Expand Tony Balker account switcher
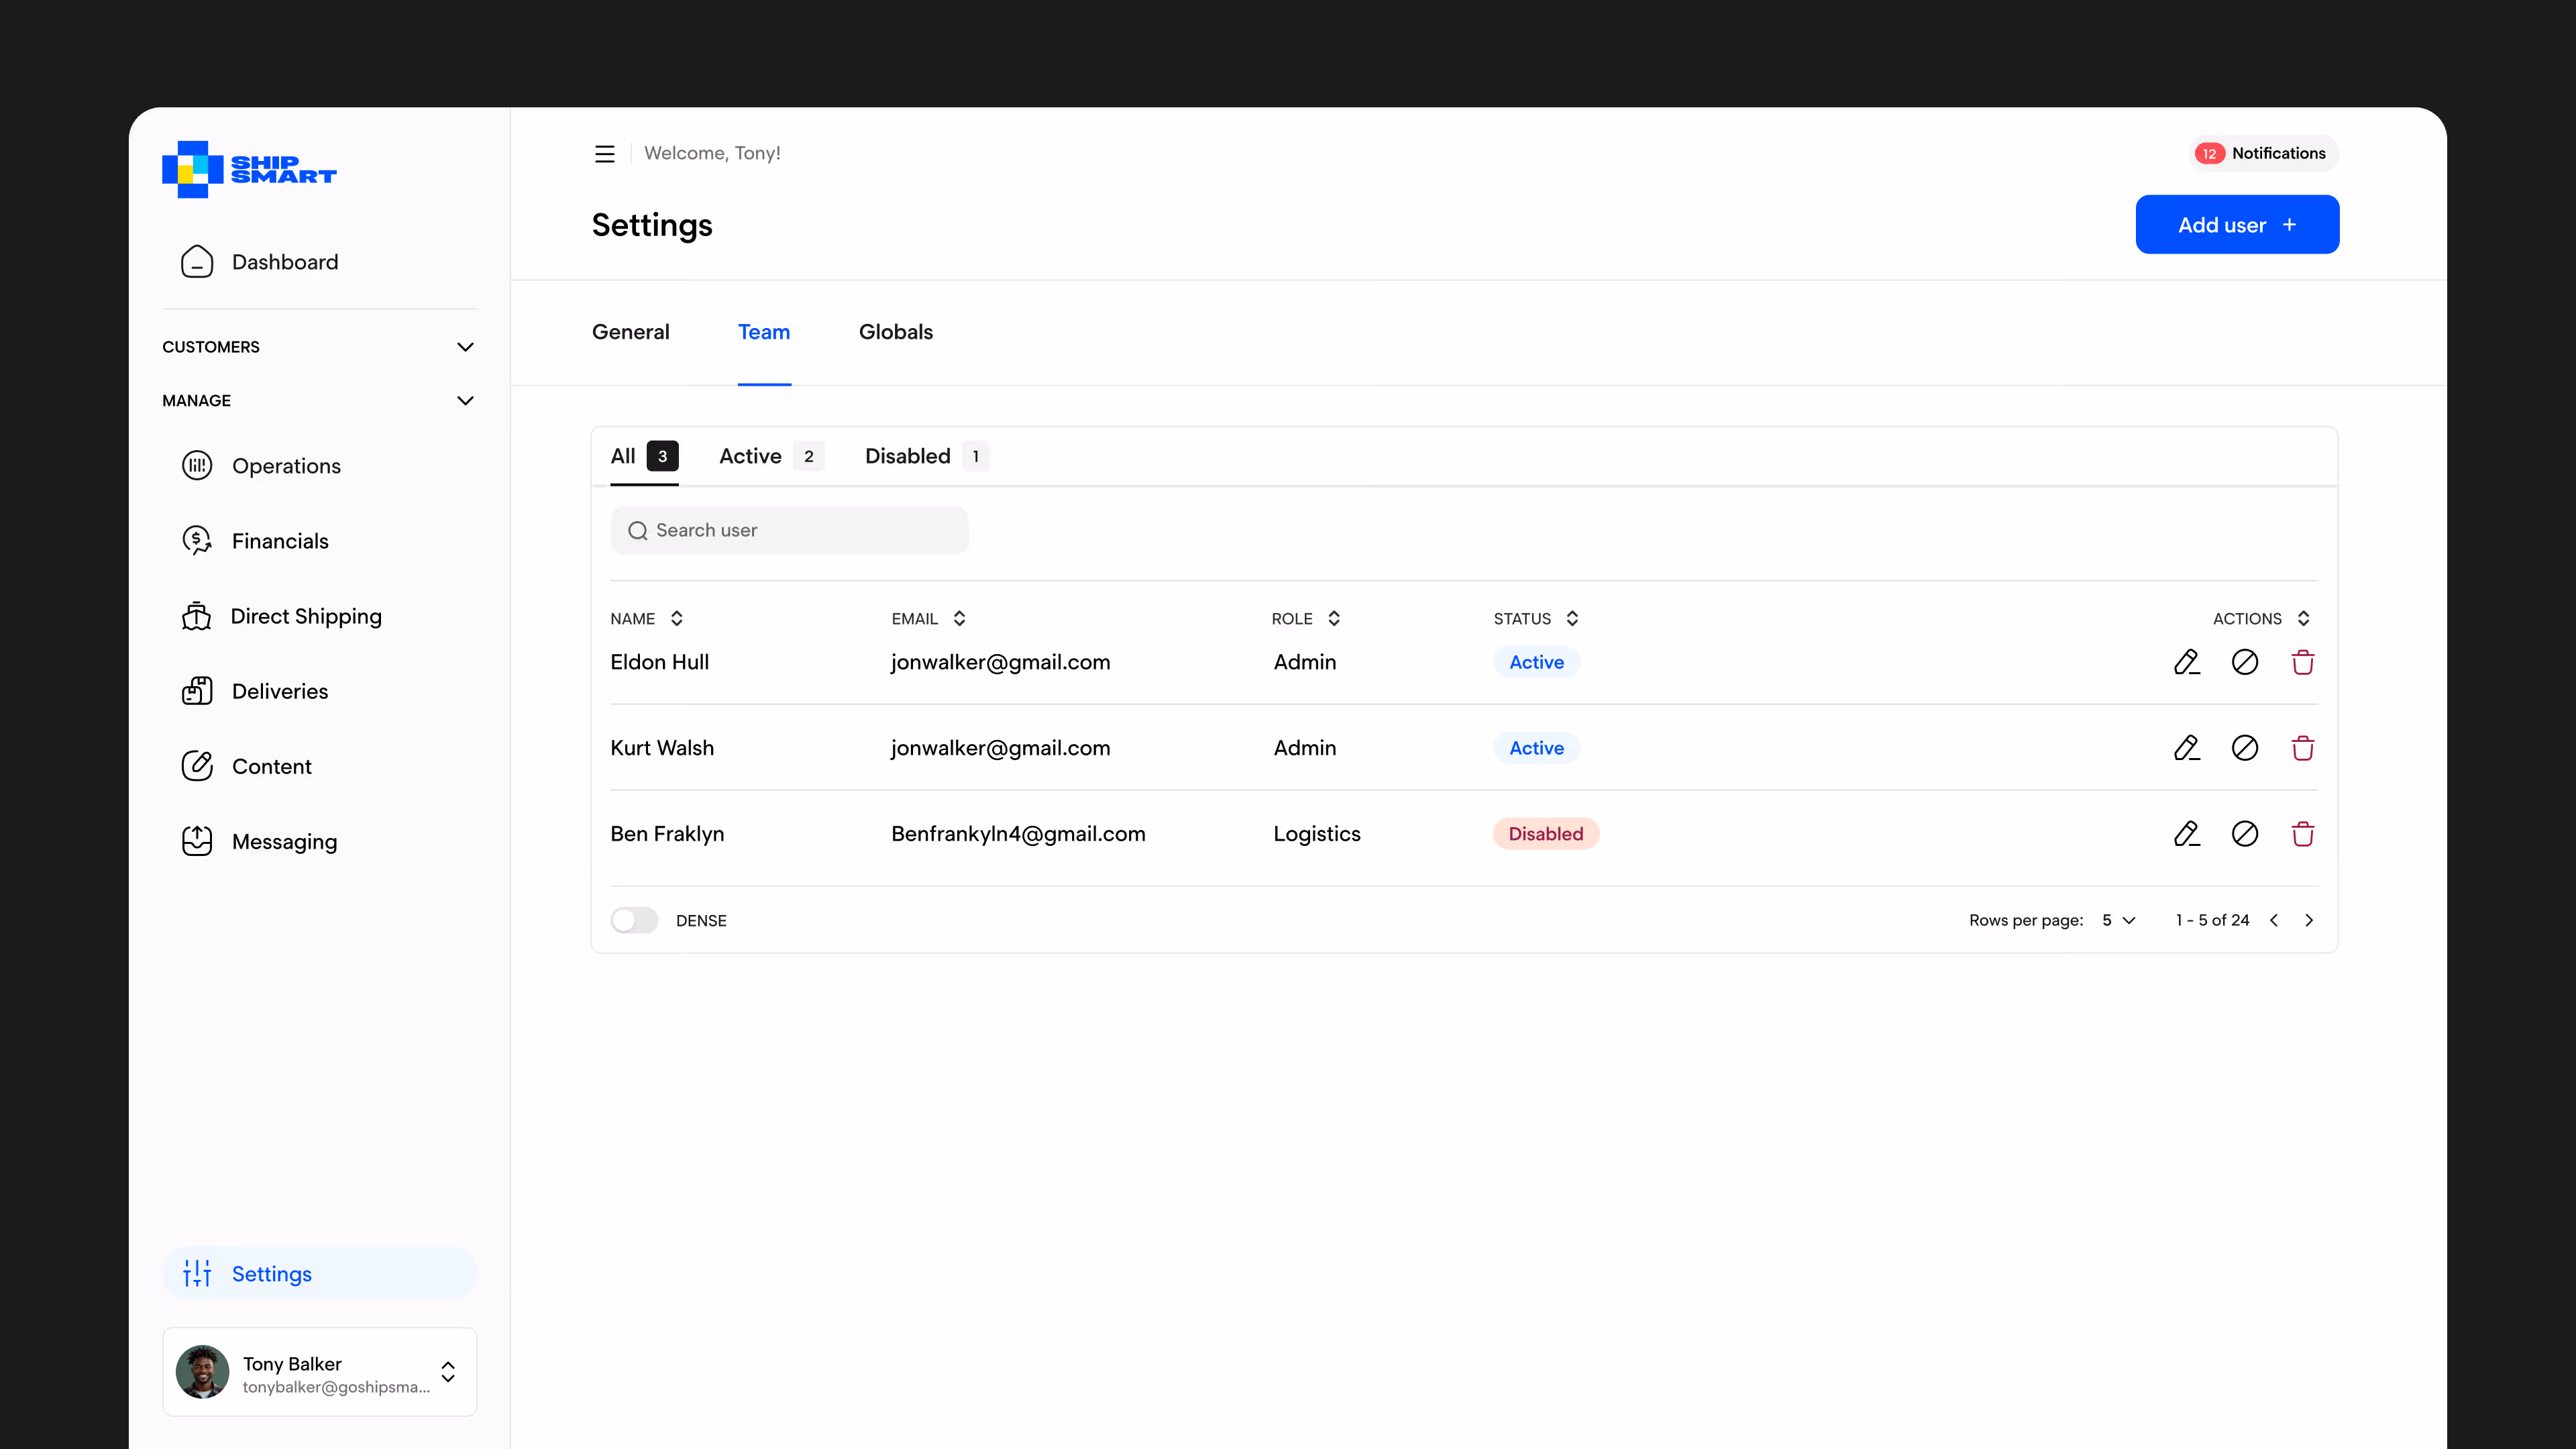 (x=448, y=1372)
